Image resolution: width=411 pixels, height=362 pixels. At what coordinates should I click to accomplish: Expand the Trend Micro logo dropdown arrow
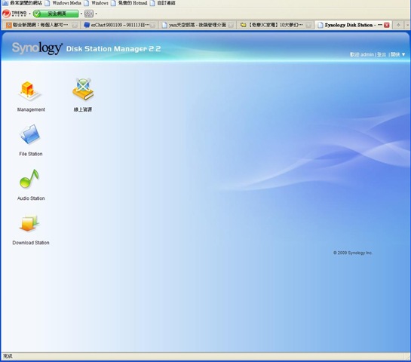pyautogui.click(x=29, y=14)
